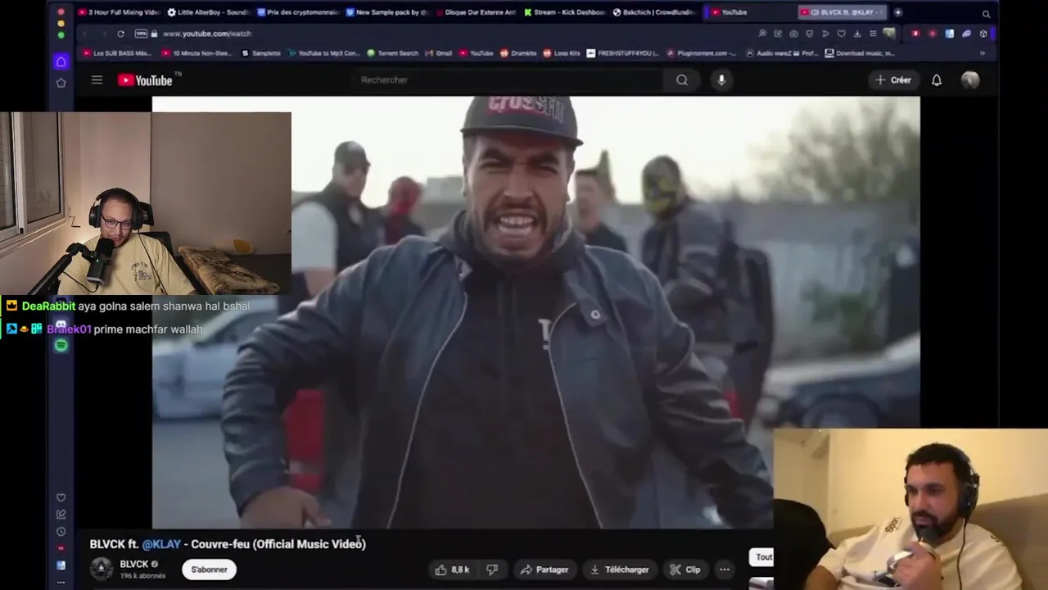The width and height of the screenshot is (1048, 590).
Task: Click the Clip button
Action: click(684, 570)
